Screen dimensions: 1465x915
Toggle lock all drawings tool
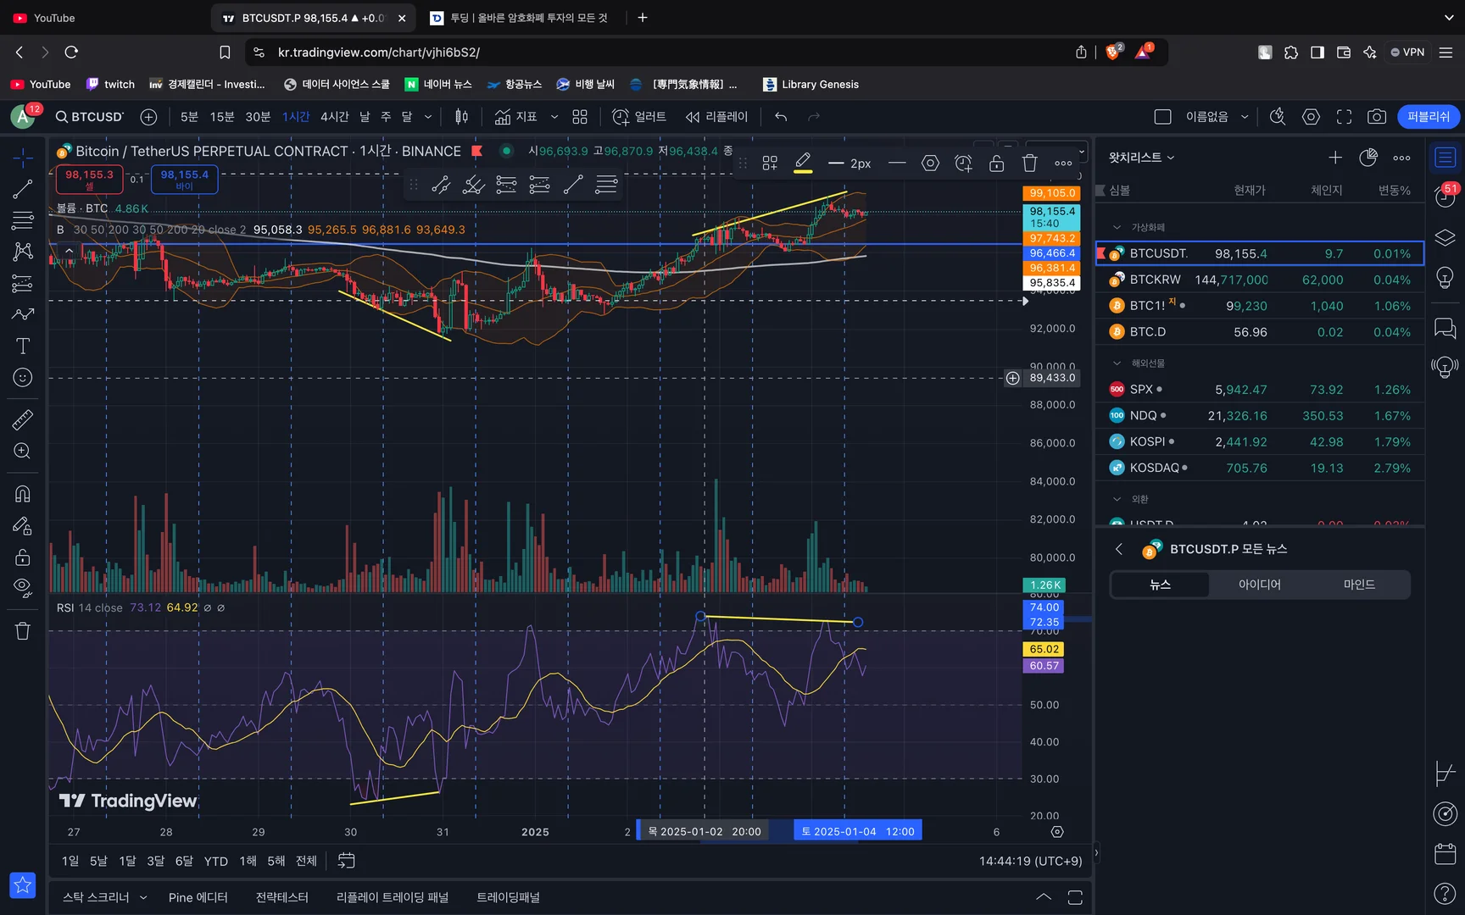click(x=23, y=557)
